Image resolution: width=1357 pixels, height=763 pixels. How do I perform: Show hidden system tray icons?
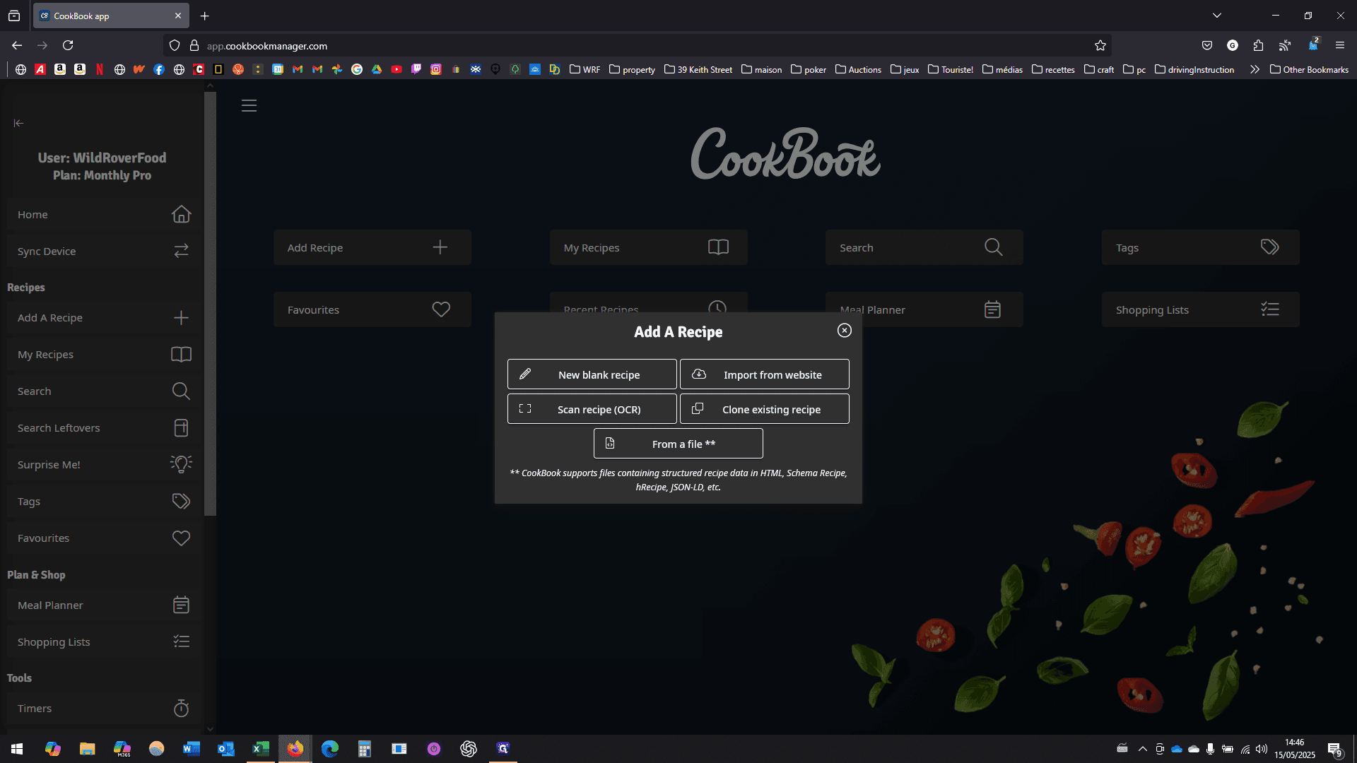(1142, 749)
